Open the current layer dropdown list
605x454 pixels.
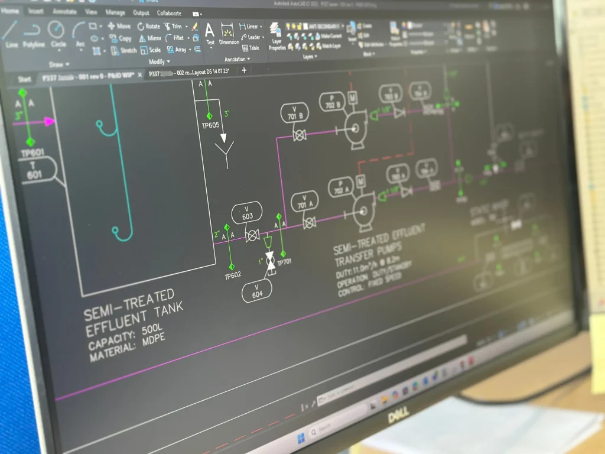click(342, 26)
